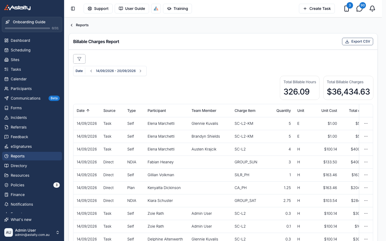
Task: Select Reports in sidebar
Action: [x=32, y=156]
